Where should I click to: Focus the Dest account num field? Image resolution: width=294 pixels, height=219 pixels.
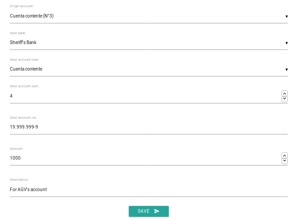145,96
